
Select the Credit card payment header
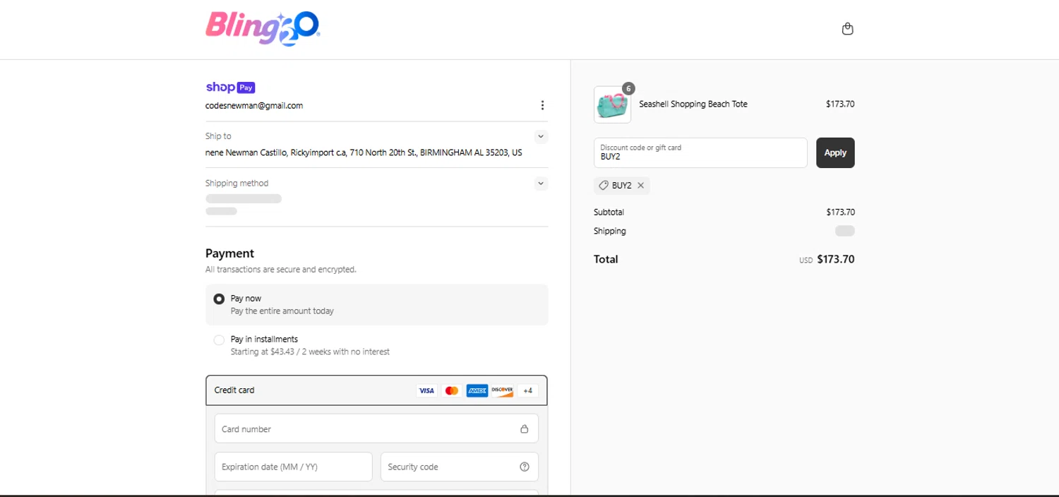376,390
